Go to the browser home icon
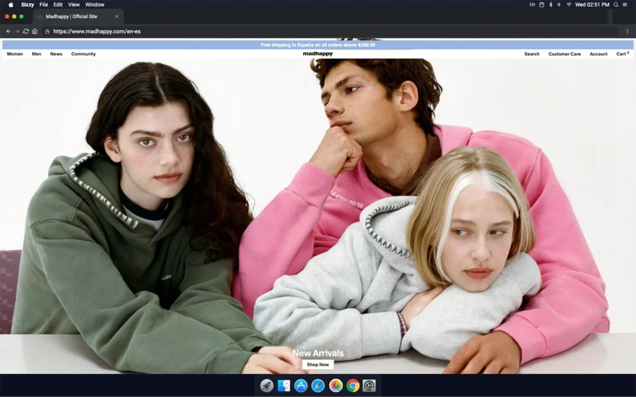Image resolution: width=636 pixels, height=397 pixels. click(35, 31)
